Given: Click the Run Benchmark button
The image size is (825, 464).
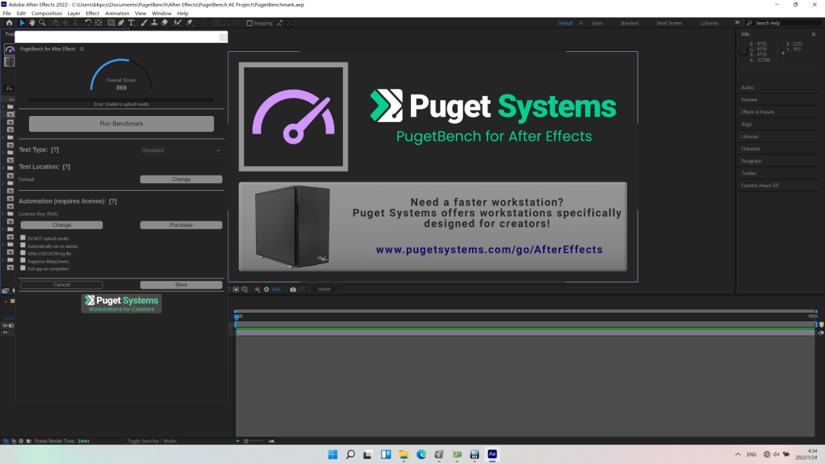Looking at the screenshot, I should click(121, 124).
